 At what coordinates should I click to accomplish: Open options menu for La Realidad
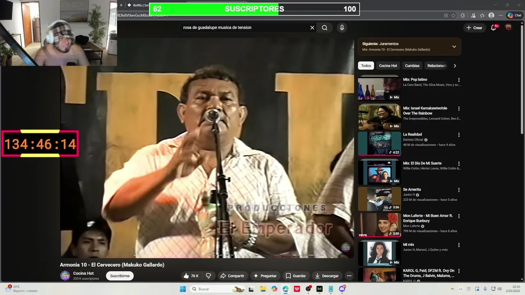point(459,135)
